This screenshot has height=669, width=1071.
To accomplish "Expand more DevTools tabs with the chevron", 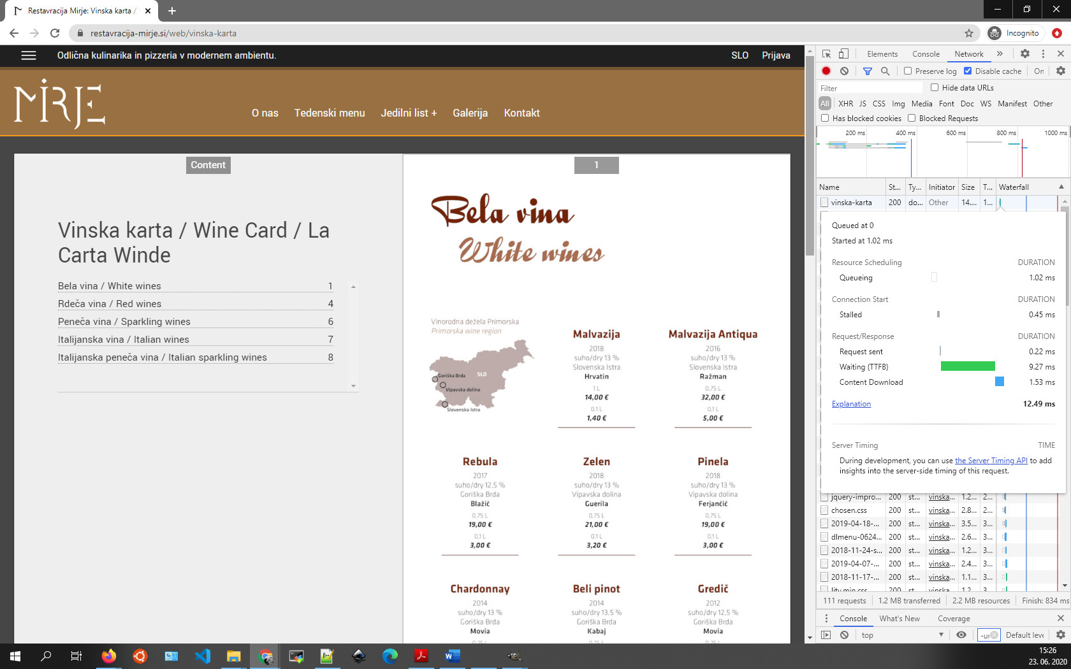I will point(1000,54).
